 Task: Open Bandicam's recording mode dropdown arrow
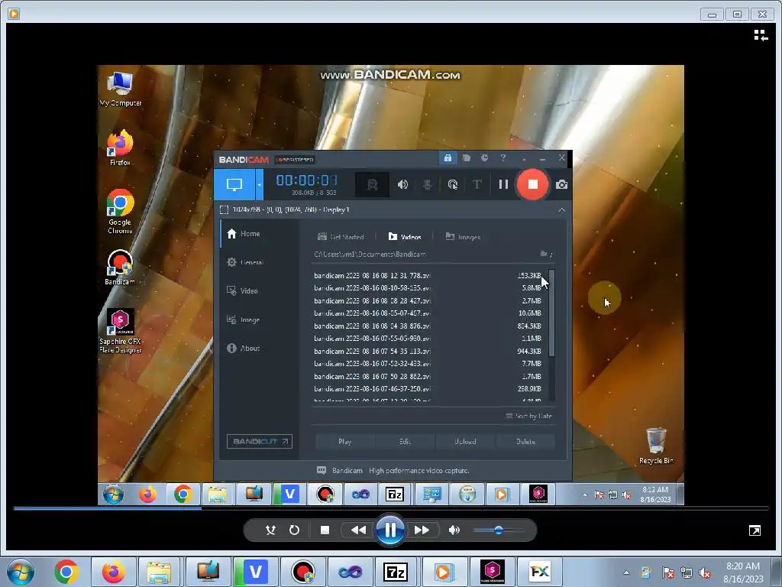coord(260,185)
